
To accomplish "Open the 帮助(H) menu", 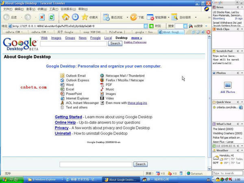I will pos(83,9).
